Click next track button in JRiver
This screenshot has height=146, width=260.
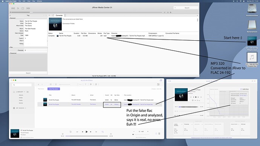[x=28, y=8]
